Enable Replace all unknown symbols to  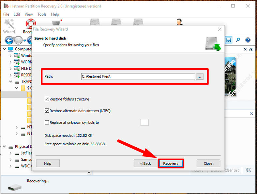click(47, 122)
